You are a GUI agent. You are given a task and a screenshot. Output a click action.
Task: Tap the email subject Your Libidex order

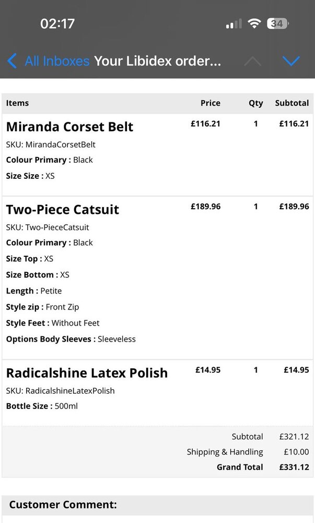157,61
